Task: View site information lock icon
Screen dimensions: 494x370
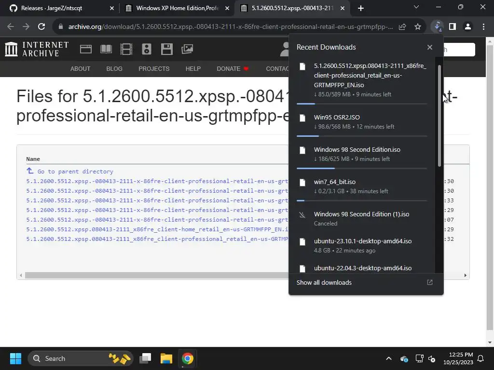Action: tap(61, 27)
